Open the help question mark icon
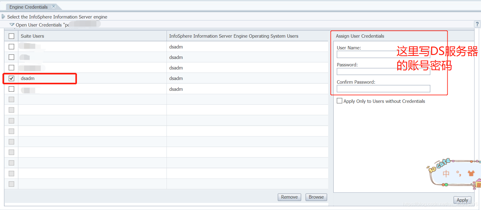 [x=477, y=24]
